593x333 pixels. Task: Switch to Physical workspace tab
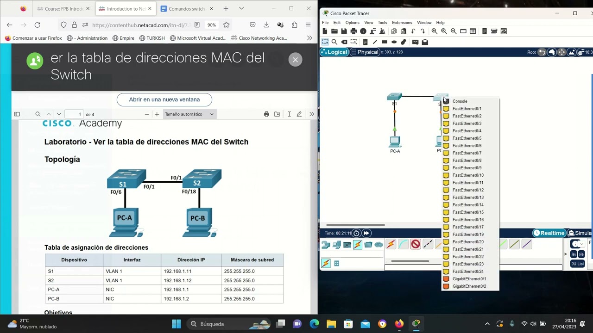pyautogui.click(x=365, y=52)
